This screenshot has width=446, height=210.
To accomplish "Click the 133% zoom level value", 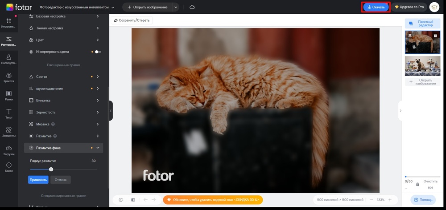I will tap(380, 200).
